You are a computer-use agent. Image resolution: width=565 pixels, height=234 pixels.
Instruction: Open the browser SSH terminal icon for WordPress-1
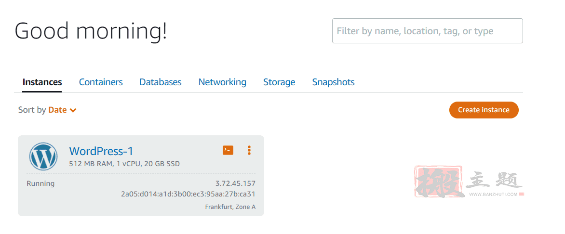(x=228, y=150)
